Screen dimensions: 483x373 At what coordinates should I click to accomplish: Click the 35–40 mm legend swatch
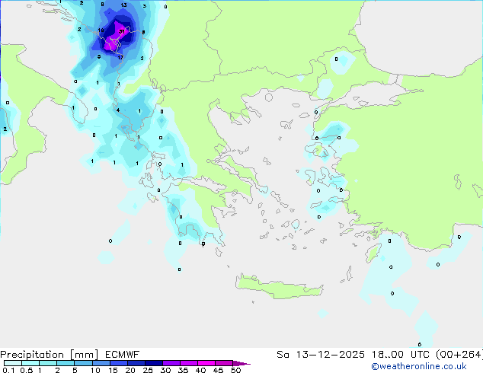tap(188, 363)
